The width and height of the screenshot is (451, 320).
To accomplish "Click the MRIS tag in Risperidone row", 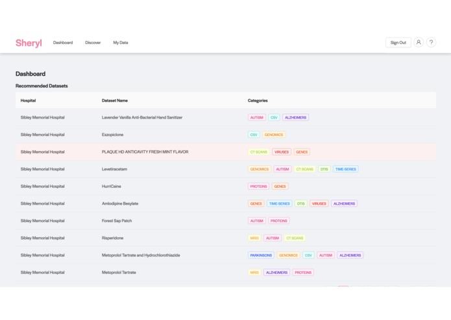I will 254,238.
